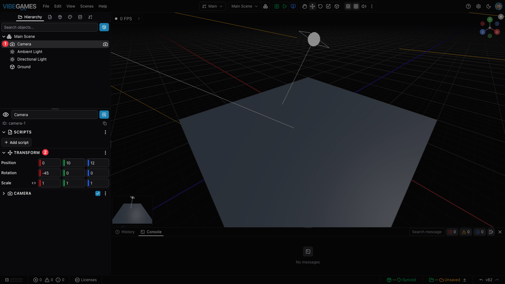Image resolution: width=505 pixels, height=284 pixels.
Task: Collapse the Main Scene tree node
Action: click(4, 37)
